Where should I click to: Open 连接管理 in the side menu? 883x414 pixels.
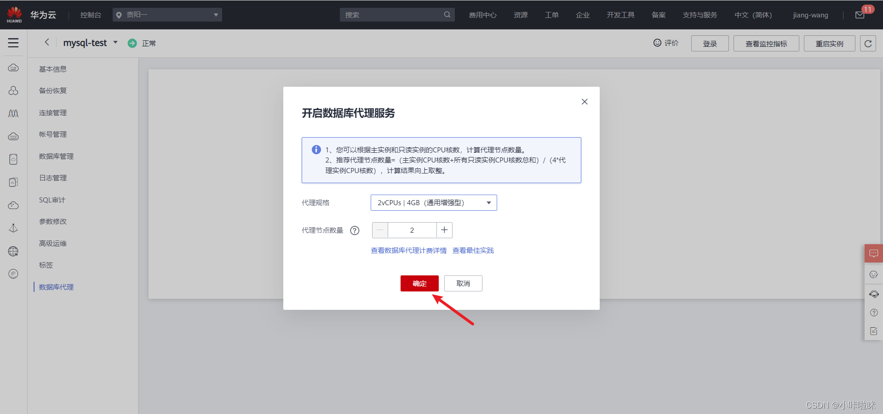(x=53, y=112)
